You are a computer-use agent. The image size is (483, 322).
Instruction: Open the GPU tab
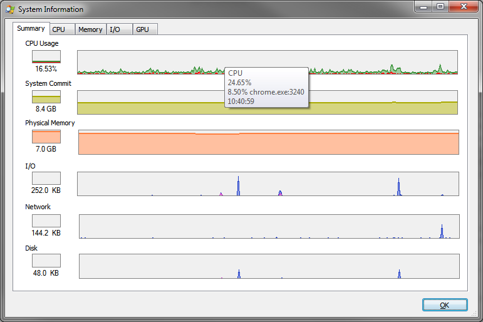[145, 29]
